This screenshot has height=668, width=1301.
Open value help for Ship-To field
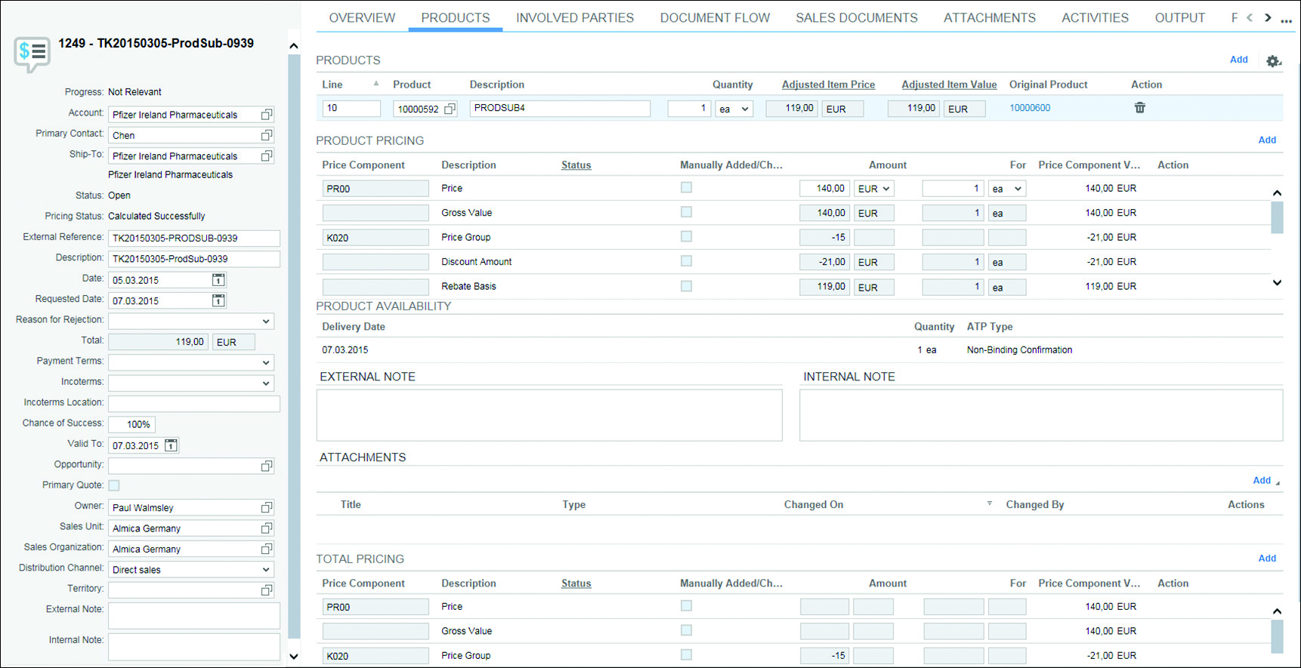pos(267,156)
